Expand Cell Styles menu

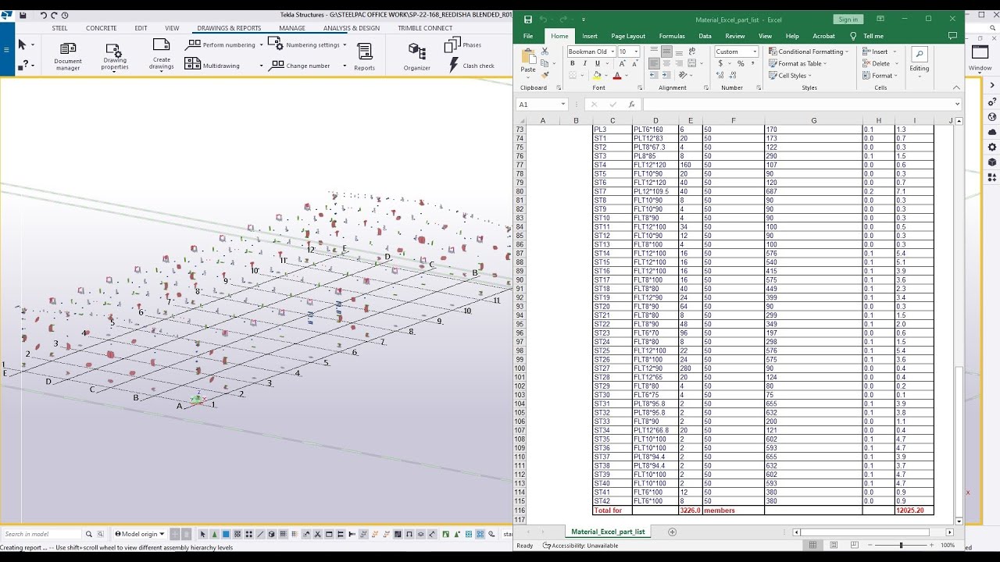pos(791,76)
